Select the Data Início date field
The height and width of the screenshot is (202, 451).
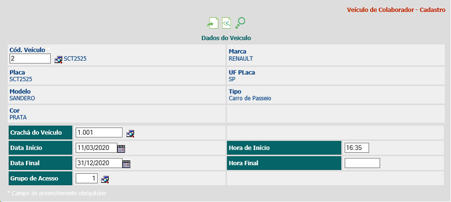click(96, 148)
